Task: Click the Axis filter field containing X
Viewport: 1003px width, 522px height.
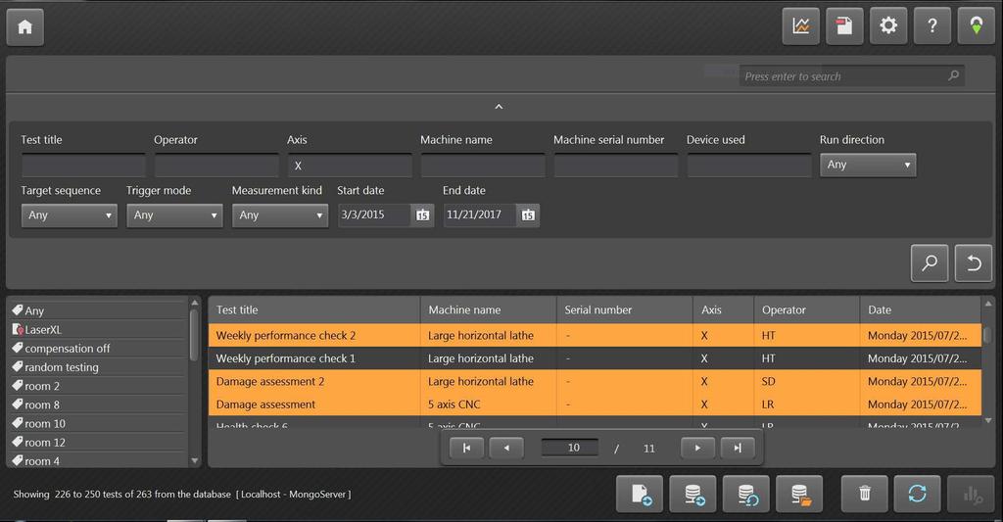Action: pos(350,166)
